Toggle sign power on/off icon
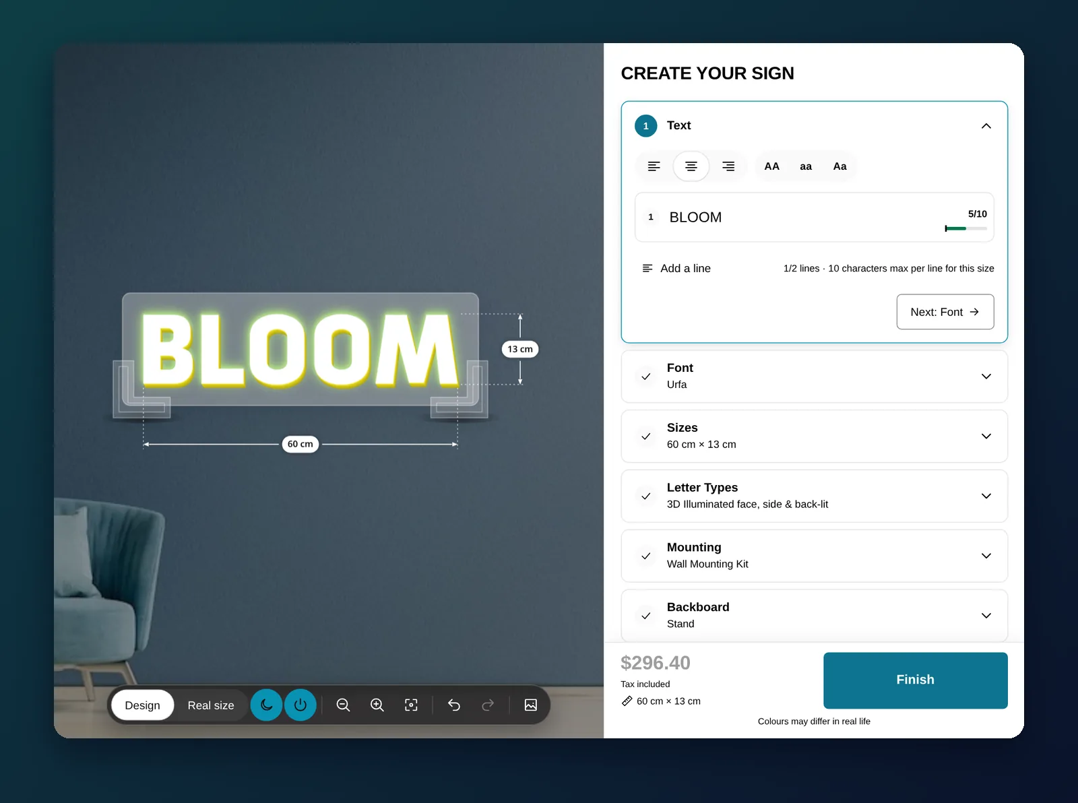 click(x=300, y=705)
